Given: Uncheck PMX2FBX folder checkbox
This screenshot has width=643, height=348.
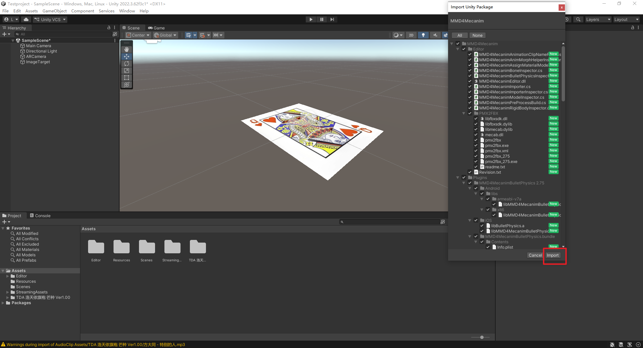Looking at the screenshot, I should pos(470,113).
